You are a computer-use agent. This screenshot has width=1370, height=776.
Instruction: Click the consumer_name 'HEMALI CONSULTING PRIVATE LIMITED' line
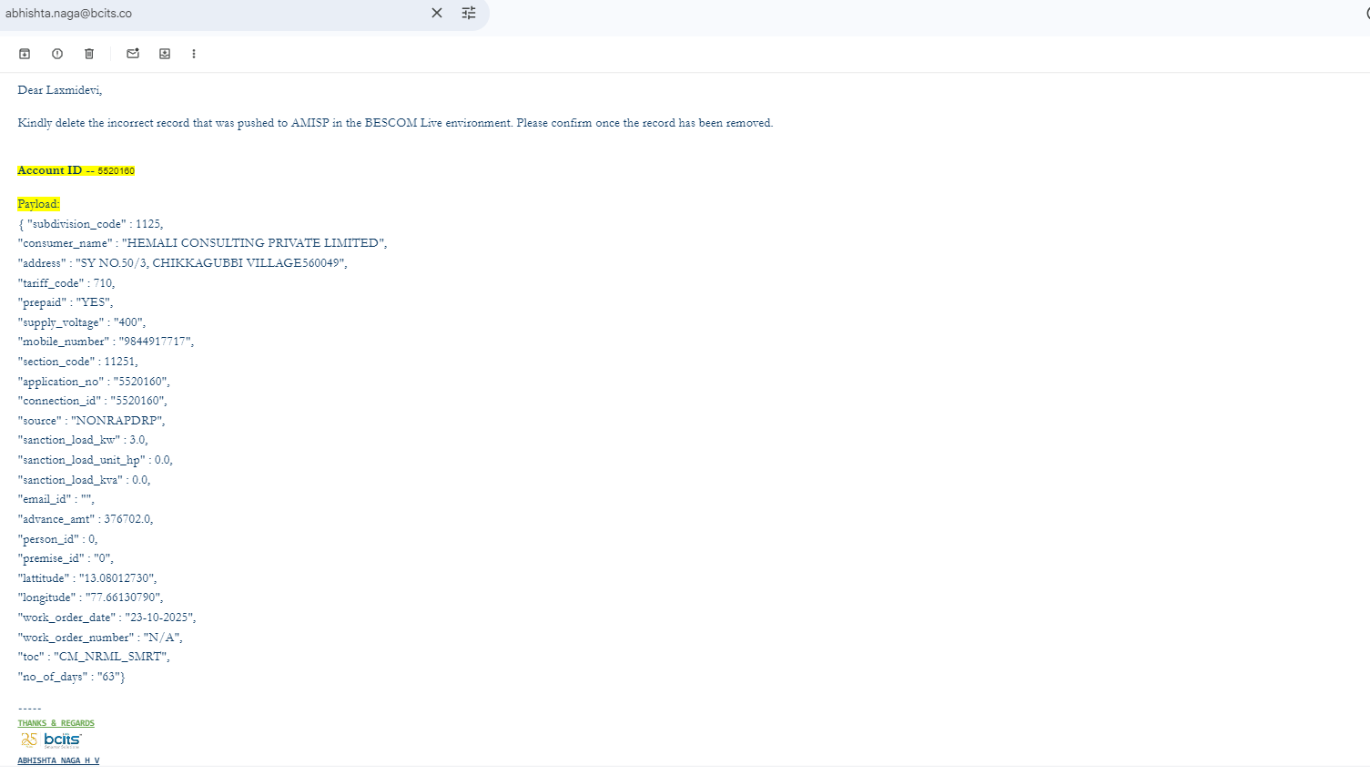pyautogui.click(x=202, y=243)
